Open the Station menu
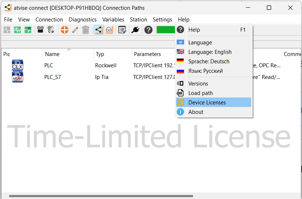302x199 pixels. (x=138, y=20)
